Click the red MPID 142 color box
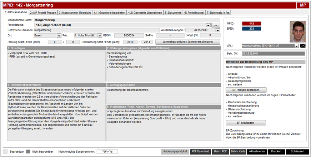 point(251,24)
